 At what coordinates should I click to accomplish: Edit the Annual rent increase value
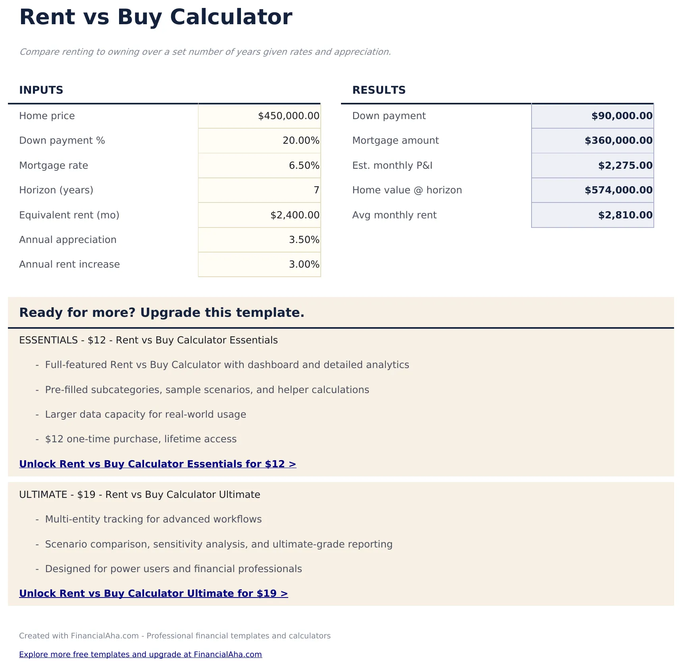259,264
